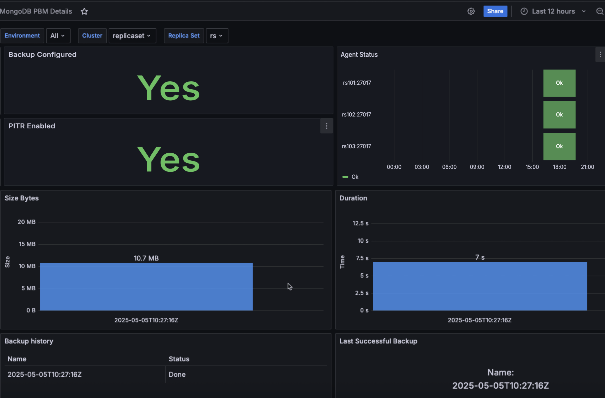Open the Agent Status panel kebab menu

601,54
